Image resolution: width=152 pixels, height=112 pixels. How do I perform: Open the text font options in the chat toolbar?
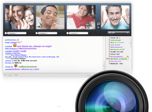point(6,75)
